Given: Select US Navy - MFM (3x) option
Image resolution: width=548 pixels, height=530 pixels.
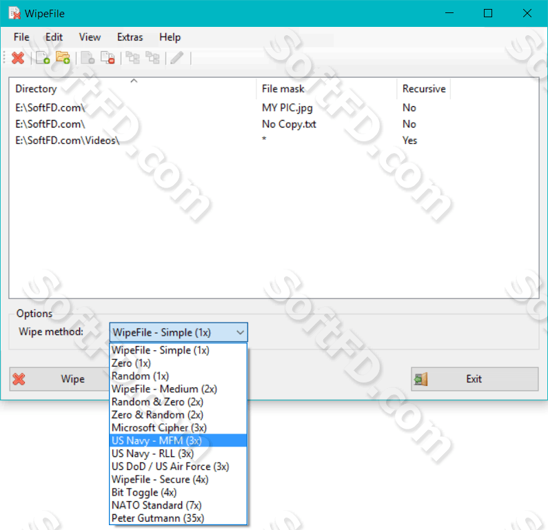Looking at the screenshot, I should click(x=179, y=440).
